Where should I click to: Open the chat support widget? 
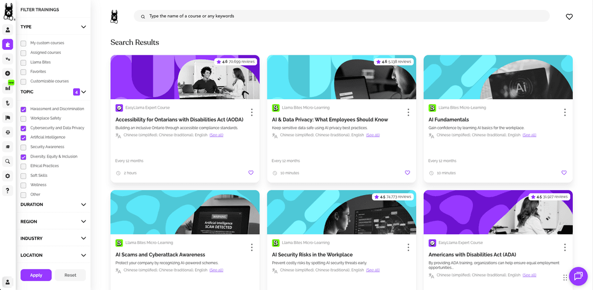pyautogui.click(x=578, y=276)
